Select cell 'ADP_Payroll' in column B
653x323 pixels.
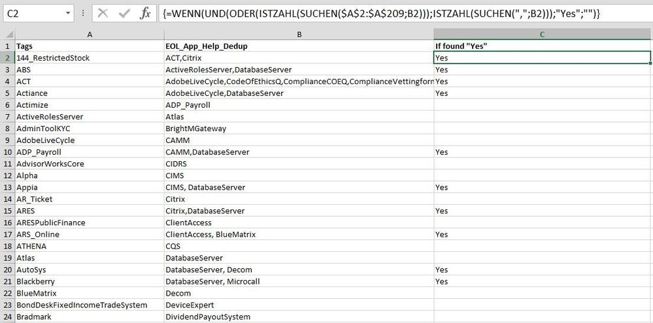pyautogui.click(x=299, y=105)
